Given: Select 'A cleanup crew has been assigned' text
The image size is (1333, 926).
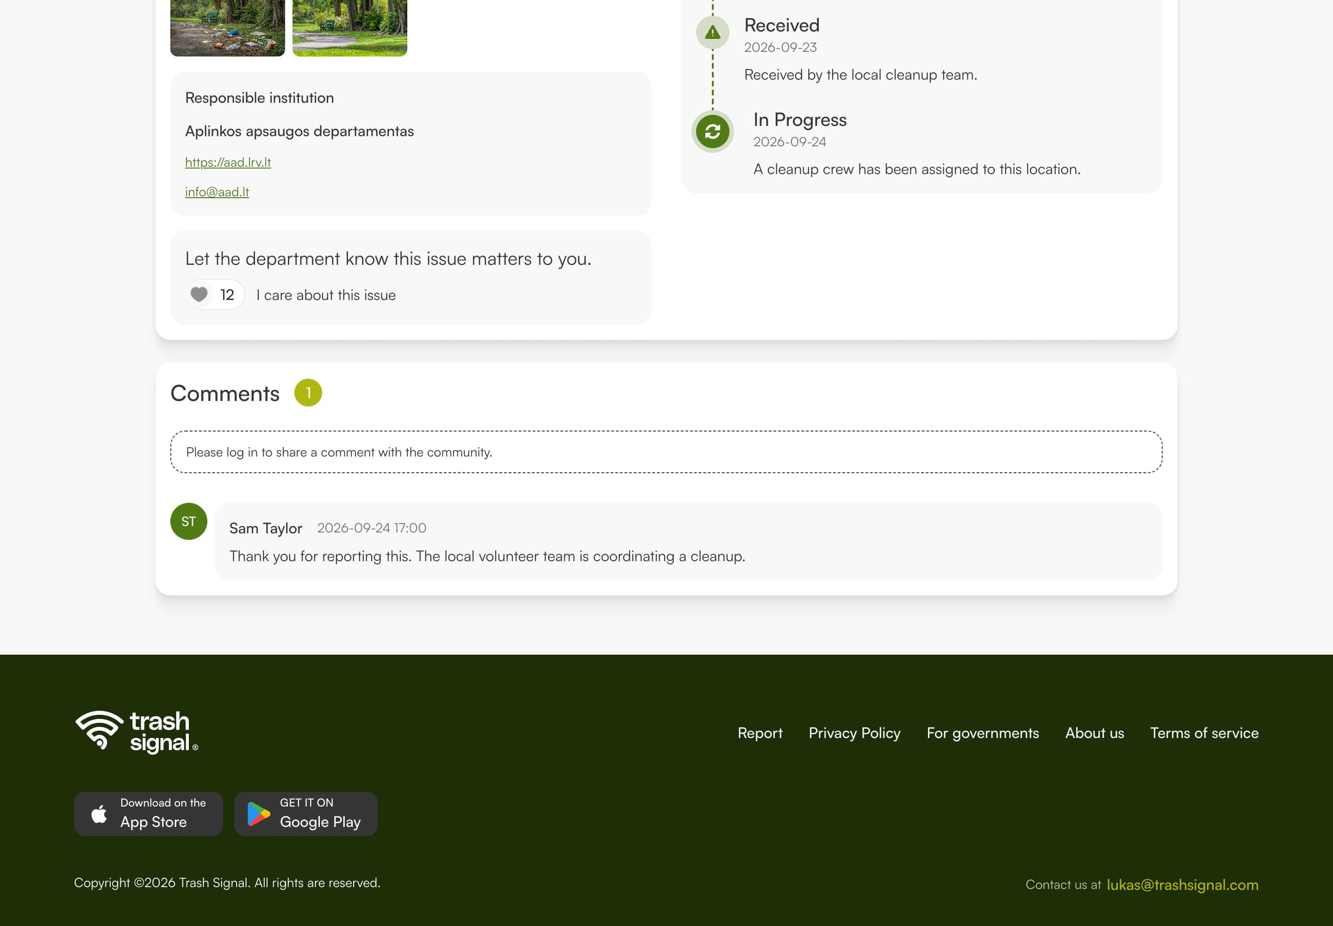Looking at the screenshot, I should [916, 169].
